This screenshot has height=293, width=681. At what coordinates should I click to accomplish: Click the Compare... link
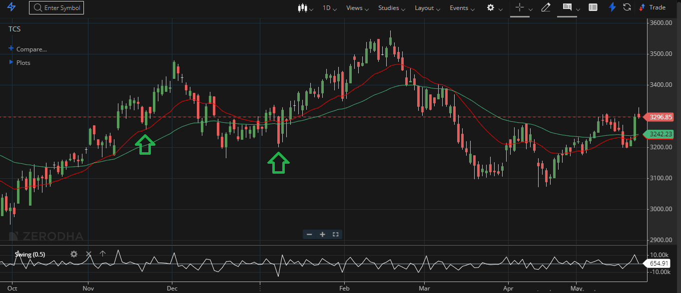click(31, 49)
